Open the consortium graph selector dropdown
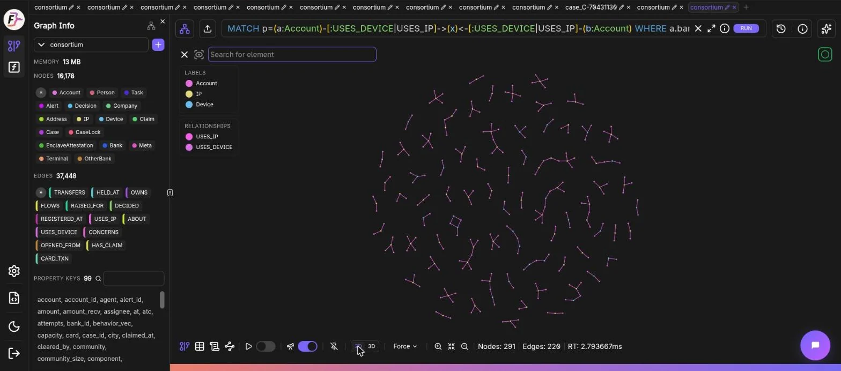 pos(91,44)
